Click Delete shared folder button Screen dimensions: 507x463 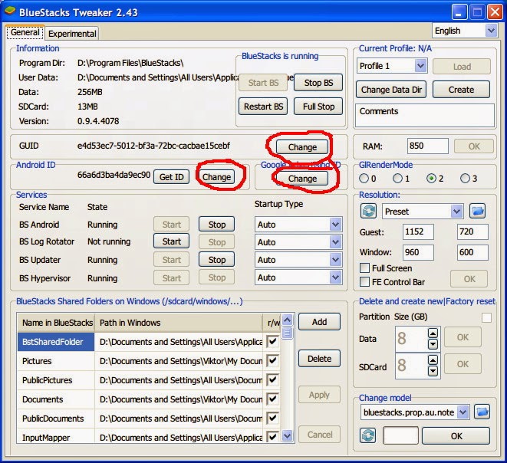click(x=319, y=359)
